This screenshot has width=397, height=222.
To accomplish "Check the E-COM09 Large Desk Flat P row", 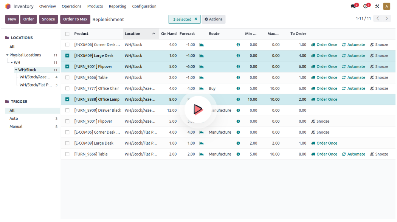I will tap(67, 143).
